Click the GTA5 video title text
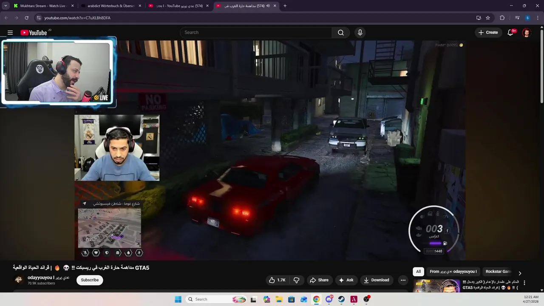The width and height of the screenshot is (544, 306). point(81,268)
